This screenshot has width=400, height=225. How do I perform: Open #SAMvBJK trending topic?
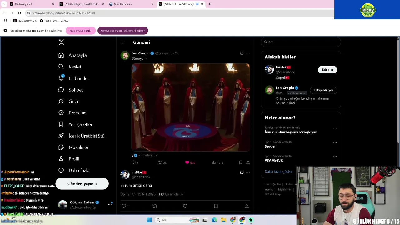click(274, 160)
